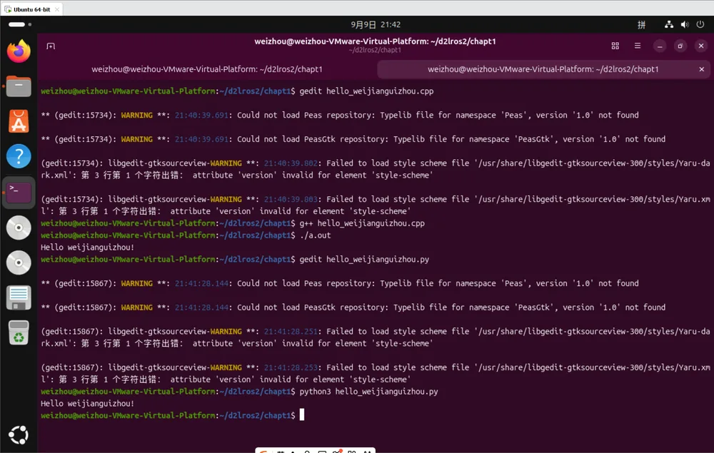Open the Trash in dock
The width and height of the screenshot is (714, 453).
tap(19, 333)
